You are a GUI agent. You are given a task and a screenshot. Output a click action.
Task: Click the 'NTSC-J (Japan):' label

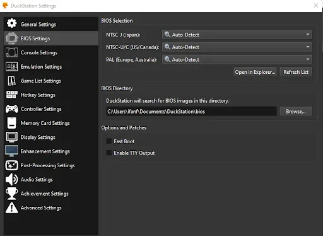coord(123,35)
